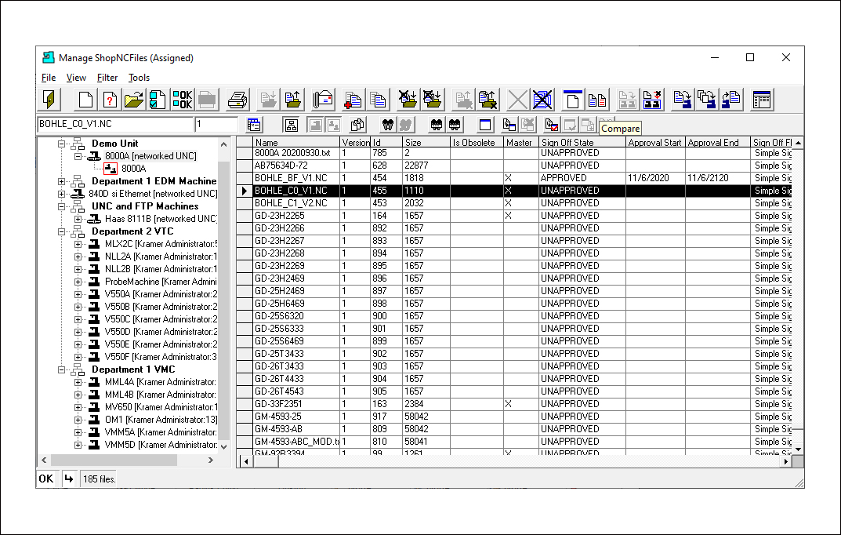Expand the Department 1 EDM Machine node

[x=62, y=181]
